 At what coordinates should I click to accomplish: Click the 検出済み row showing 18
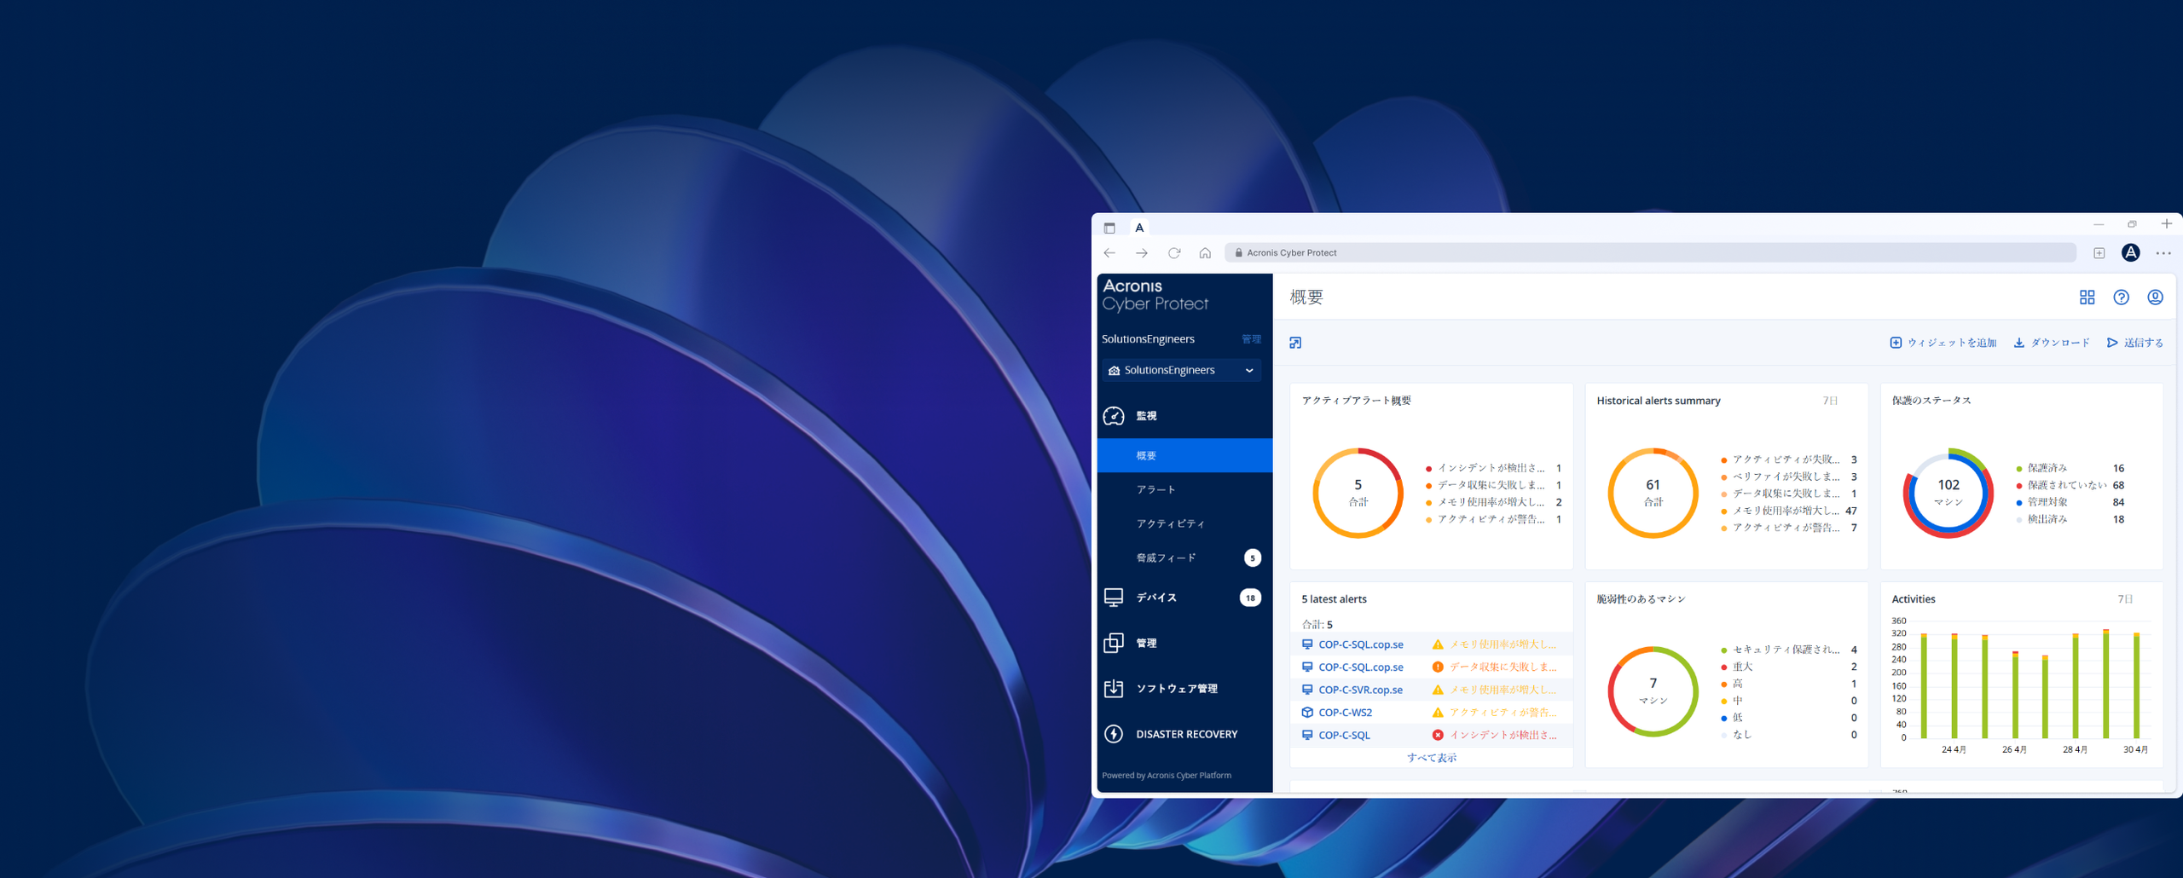point(2070,519)
